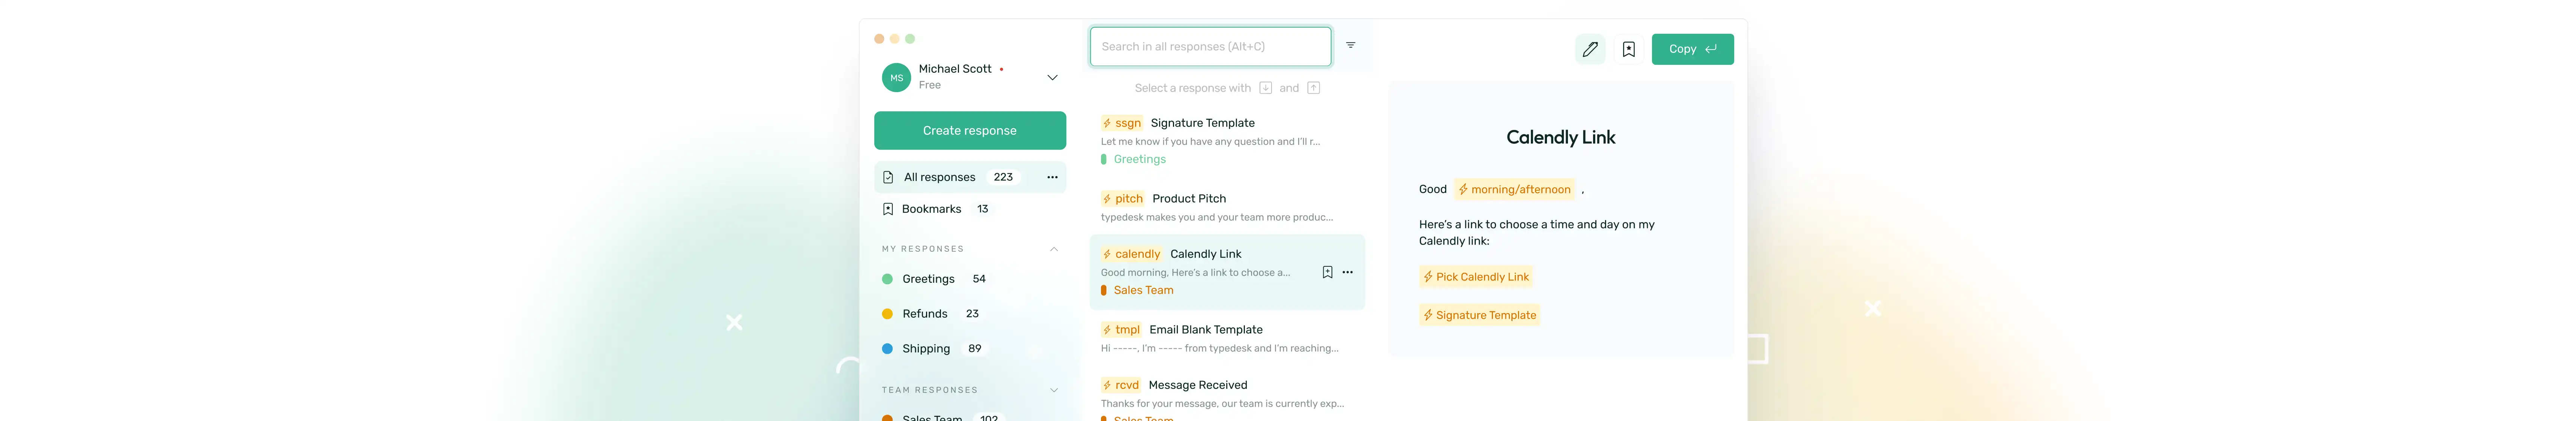The width and height of the screenshot is (2576, 421).
Task: Open the Product Pitch response
Action: point(1227,207)
